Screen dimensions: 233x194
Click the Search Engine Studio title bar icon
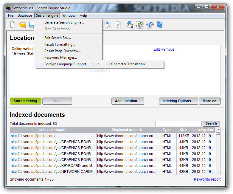(x=8, y=8)
